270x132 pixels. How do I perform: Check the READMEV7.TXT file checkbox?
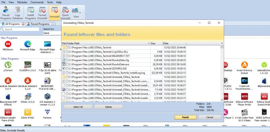(x=67, y=56)
